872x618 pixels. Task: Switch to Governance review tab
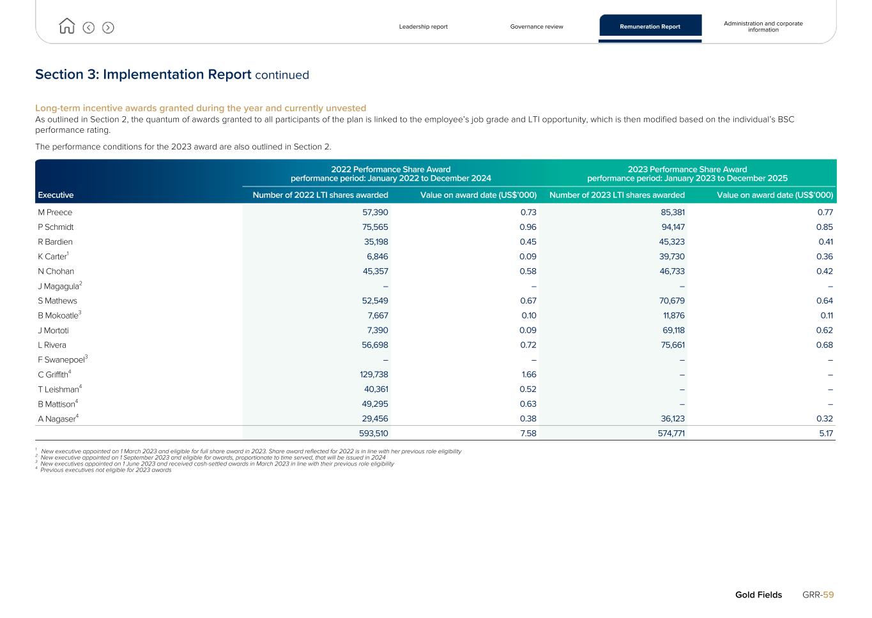[x=536, y=27]
